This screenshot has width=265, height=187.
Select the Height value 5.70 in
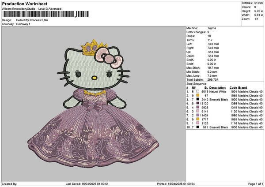coord(258,11)
